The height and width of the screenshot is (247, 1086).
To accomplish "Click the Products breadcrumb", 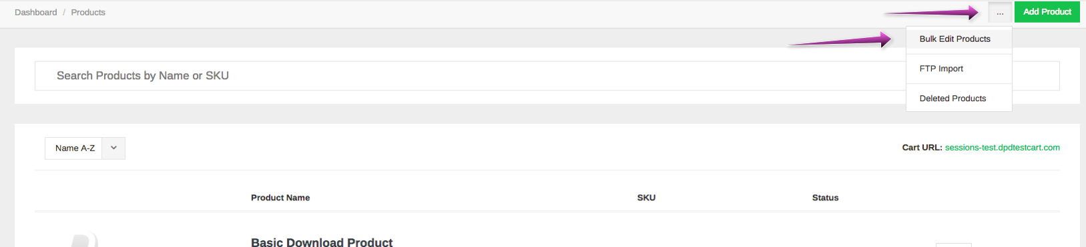I will click(x=88, y=12).
